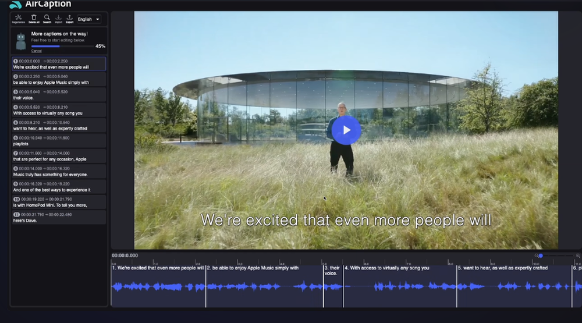Select caption 9 'And one of the best ways to experience it'
The width and height of the screenshot is (582, 323).
[x=59, y=187]
